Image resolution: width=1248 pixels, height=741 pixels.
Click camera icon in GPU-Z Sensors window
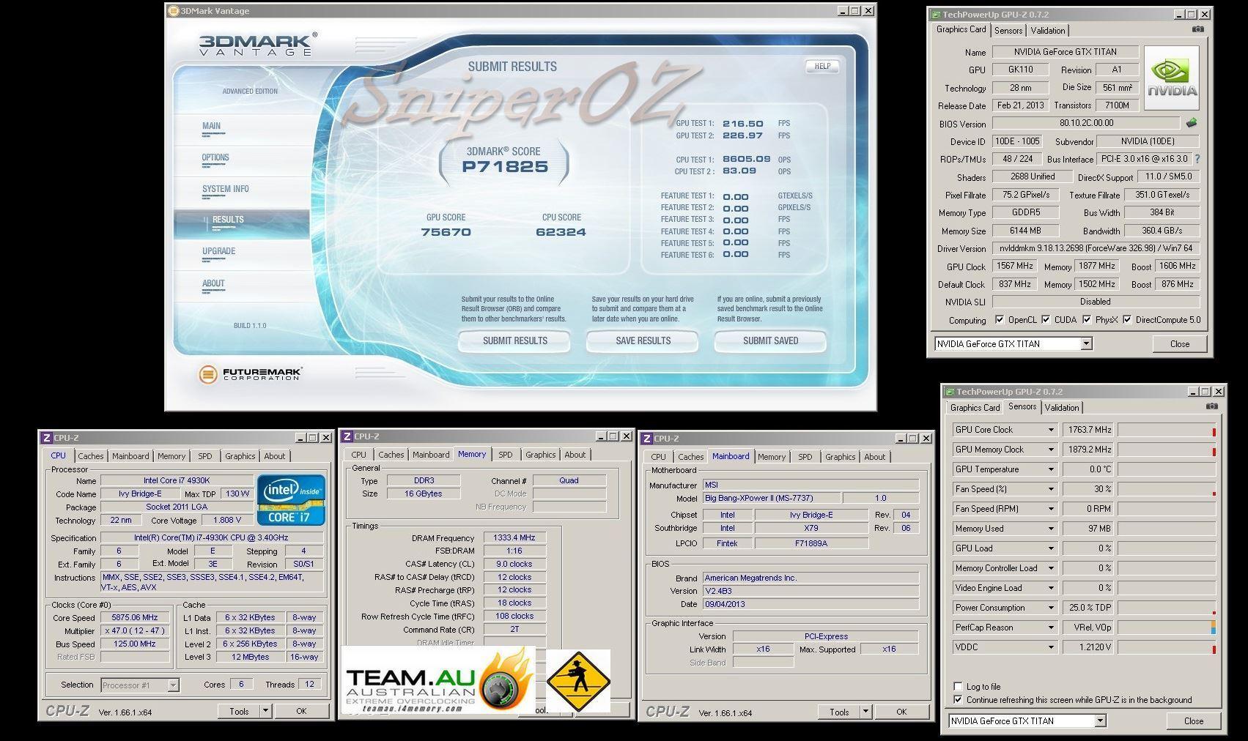1212,406
